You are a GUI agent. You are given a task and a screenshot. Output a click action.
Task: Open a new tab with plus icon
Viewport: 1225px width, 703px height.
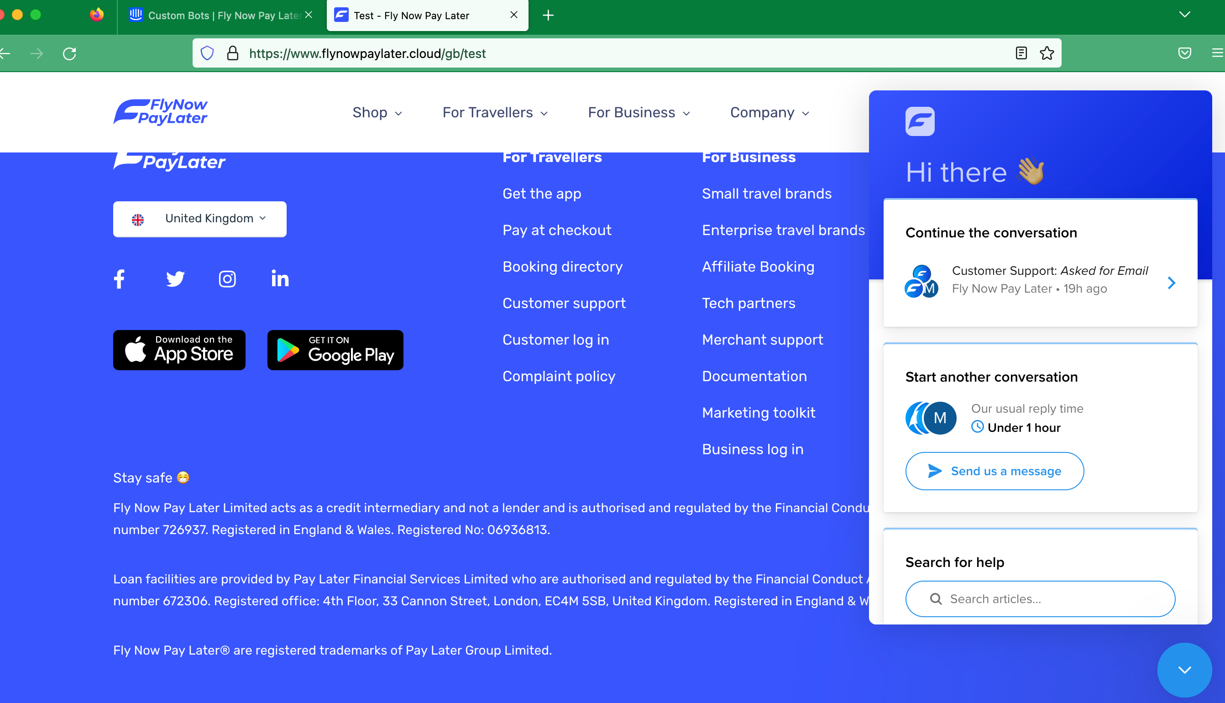click(548, 16)
